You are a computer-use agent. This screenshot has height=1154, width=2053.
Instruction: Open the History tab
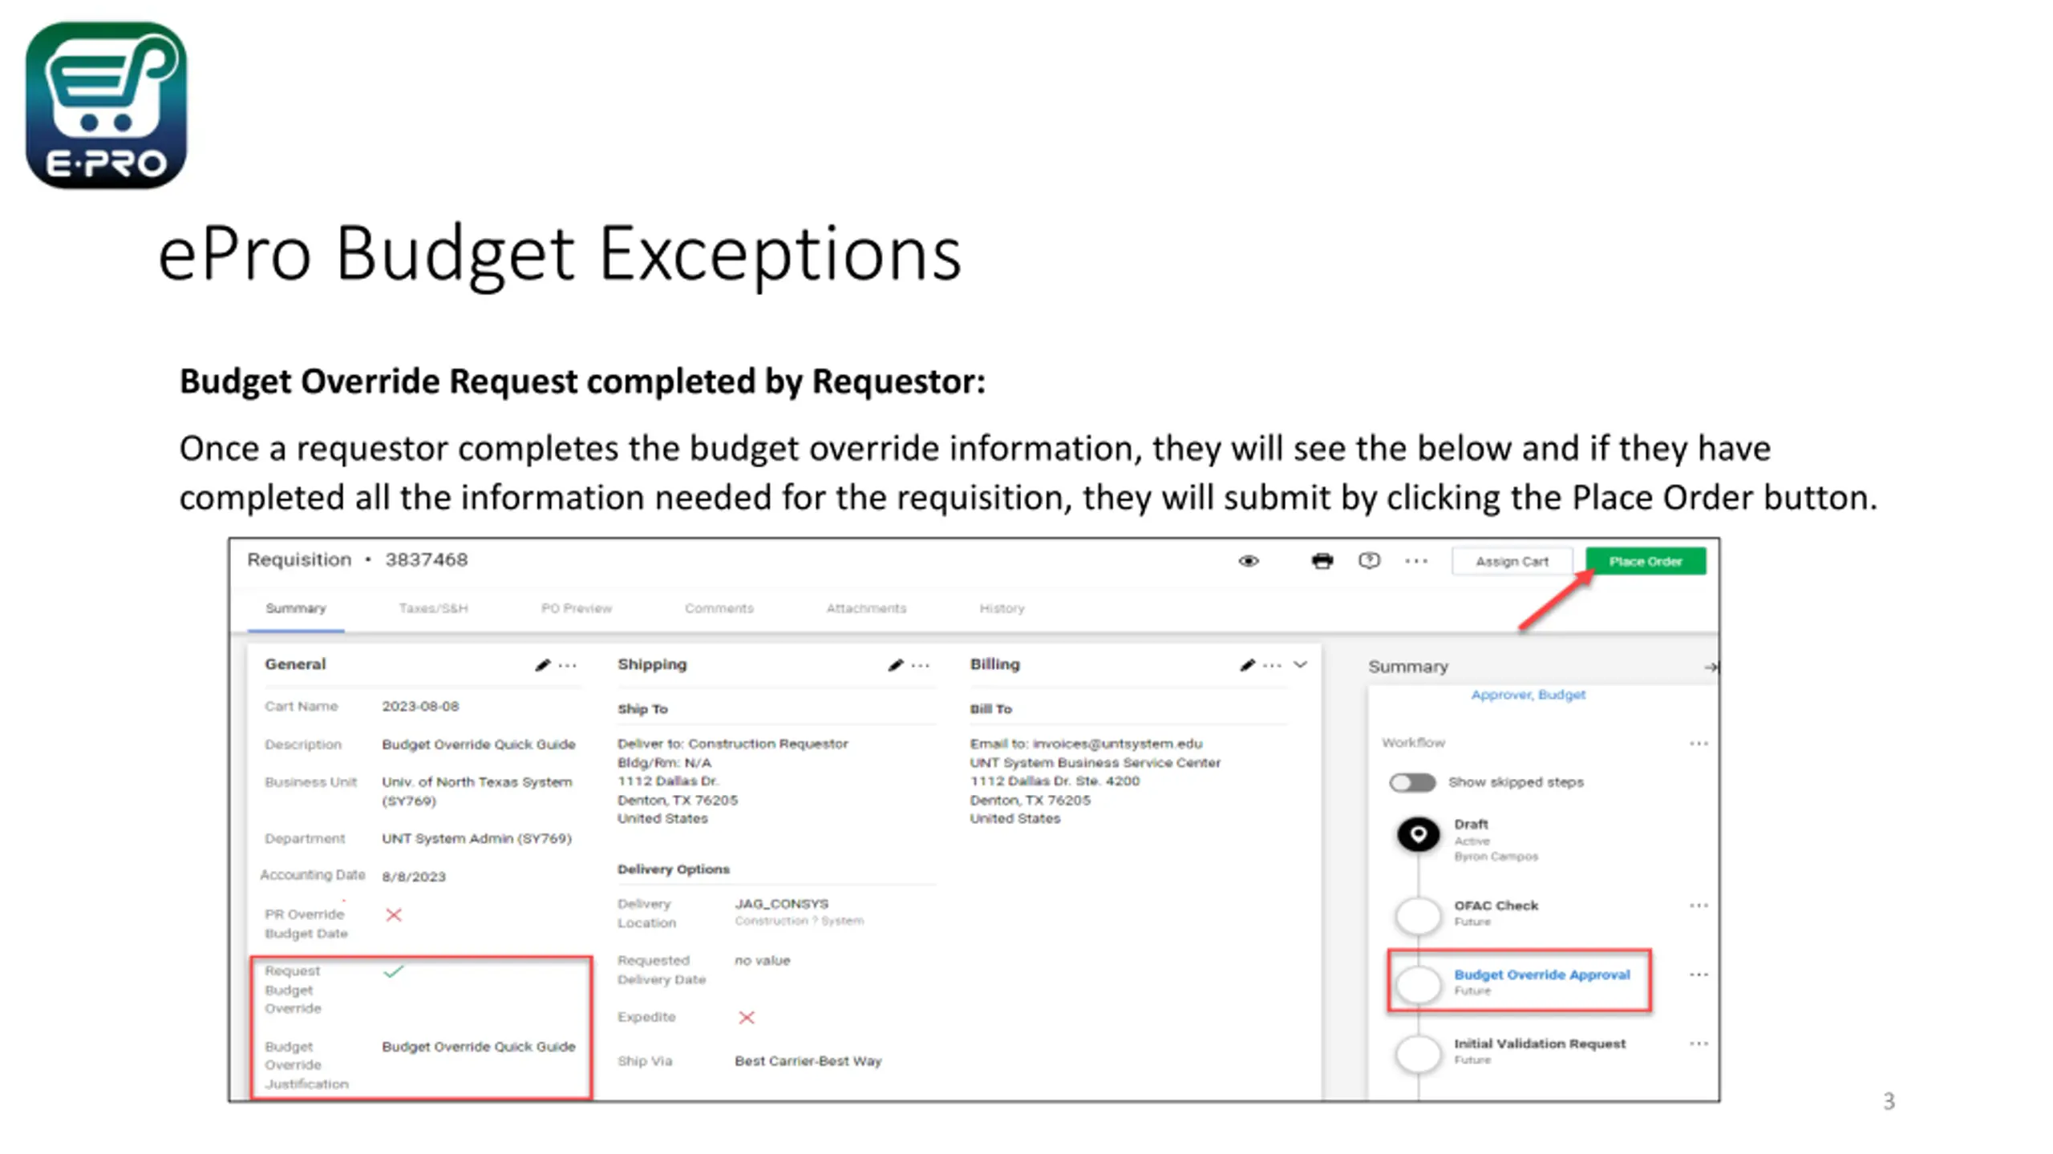(1002, 608)
